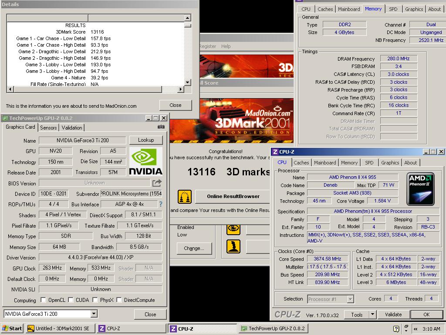Viewport: 446px width, 335px height.
Task: Click the USB/safely remove tray icon
Action: [406, 329]
